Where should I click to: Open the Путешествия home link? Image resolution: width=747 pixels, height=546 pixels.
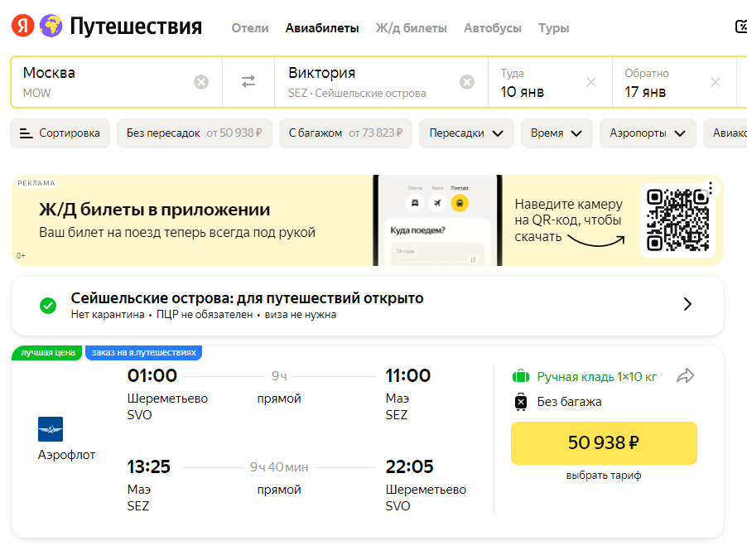pos(136,27)
